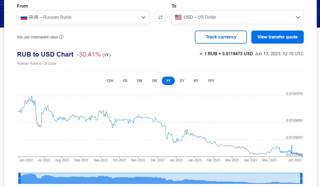Show the 2Y chart range

[x=182, y=81]
